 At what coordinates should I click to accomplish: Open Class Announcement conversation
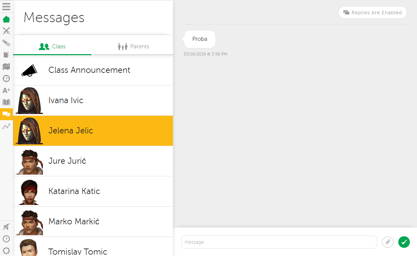click(x=89, y=70)
